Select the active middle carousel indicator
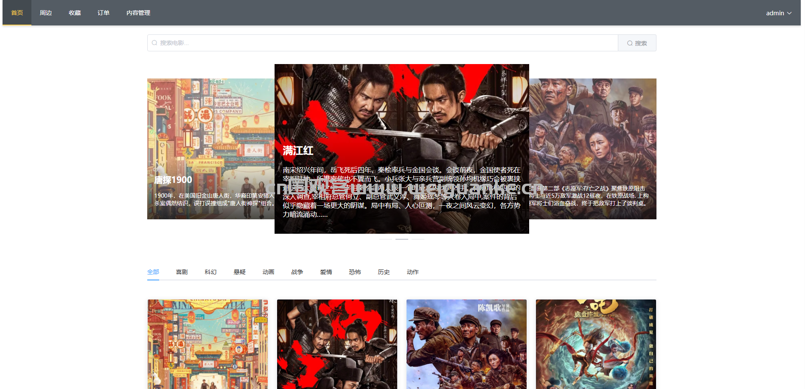Image resolution: width=805 pixels, height=389 pixels. point(402,239)
